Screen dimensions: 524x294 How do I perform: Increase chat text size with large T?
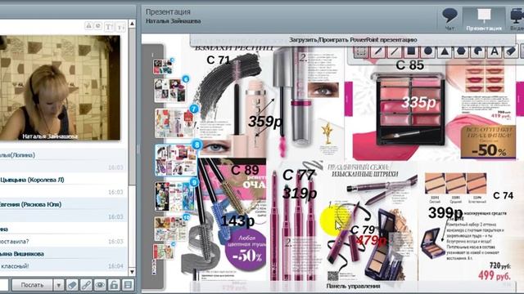[109, 27]
